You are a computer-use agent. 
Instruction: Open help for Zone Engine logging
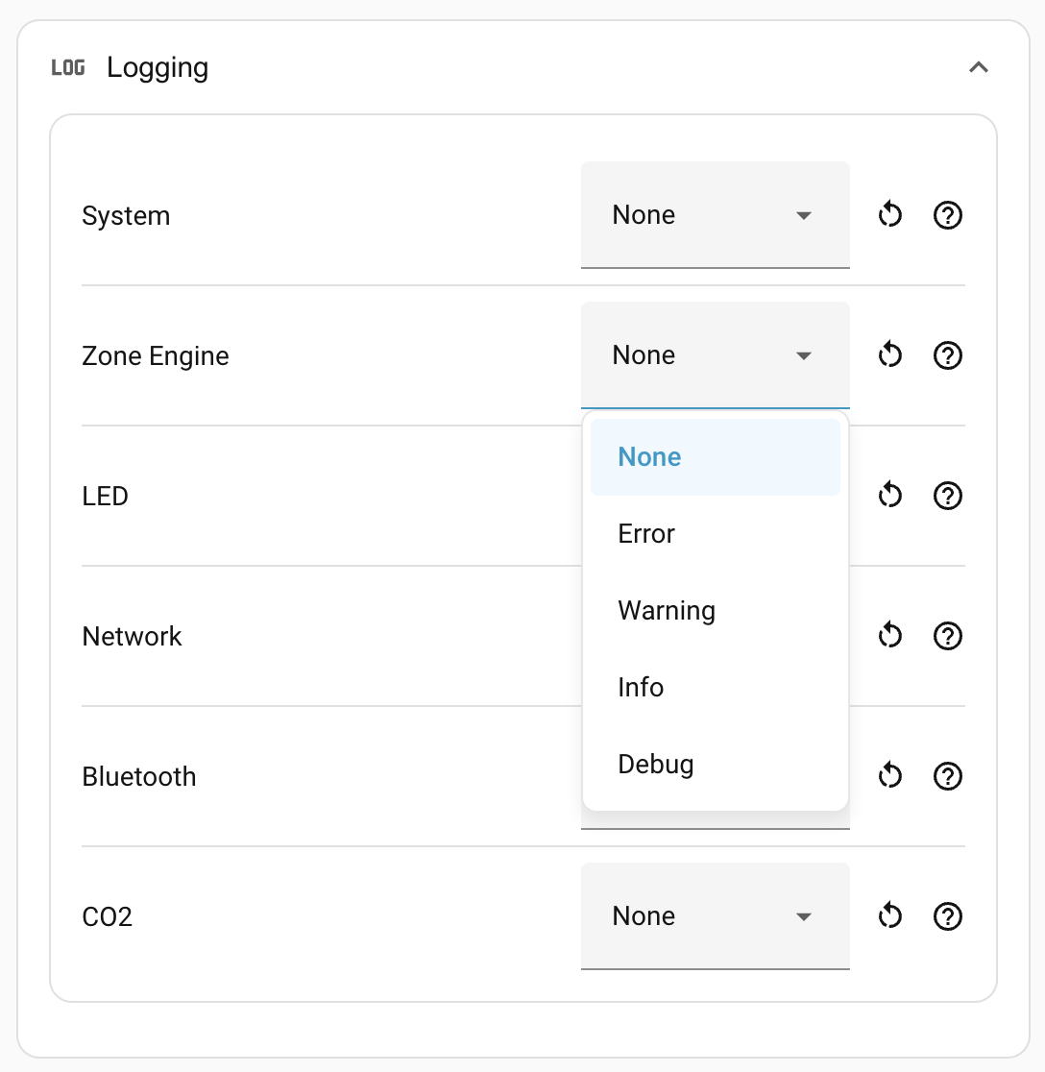pos(948,355)
